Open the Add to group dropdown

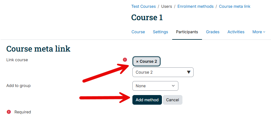pos(155,86)
